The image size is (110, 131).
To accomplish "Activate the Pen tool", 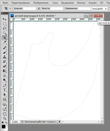I will click(x=4, y=85).
